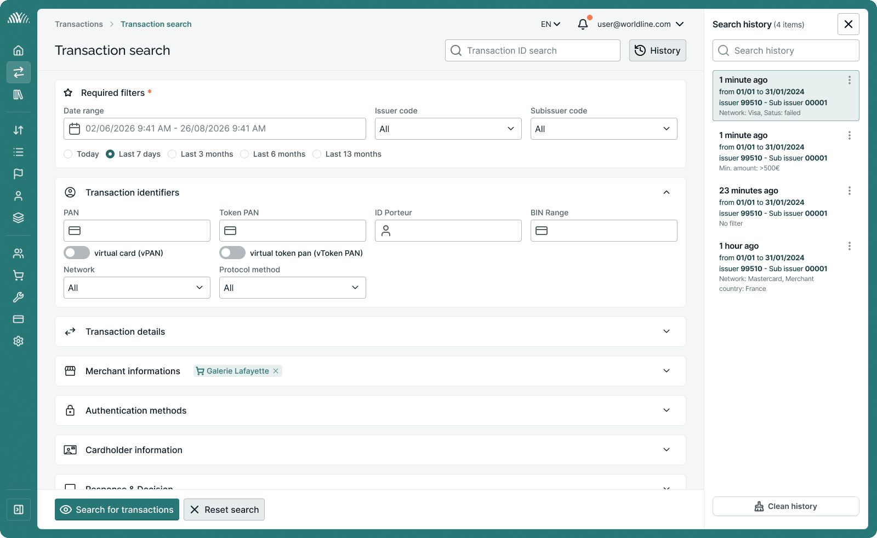Toggle the virtual card (vPAN) switch
Image resolution: width=877 pixels, height=538 pixels.
(77, 253)
